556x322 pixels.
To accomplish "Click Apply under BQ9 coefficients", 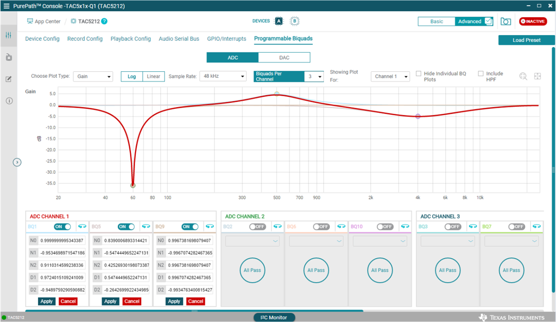I will point(174,301).
